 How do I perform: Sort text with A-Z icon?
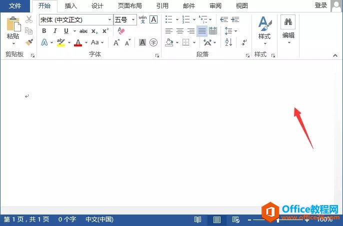click(x=228, y=42)
